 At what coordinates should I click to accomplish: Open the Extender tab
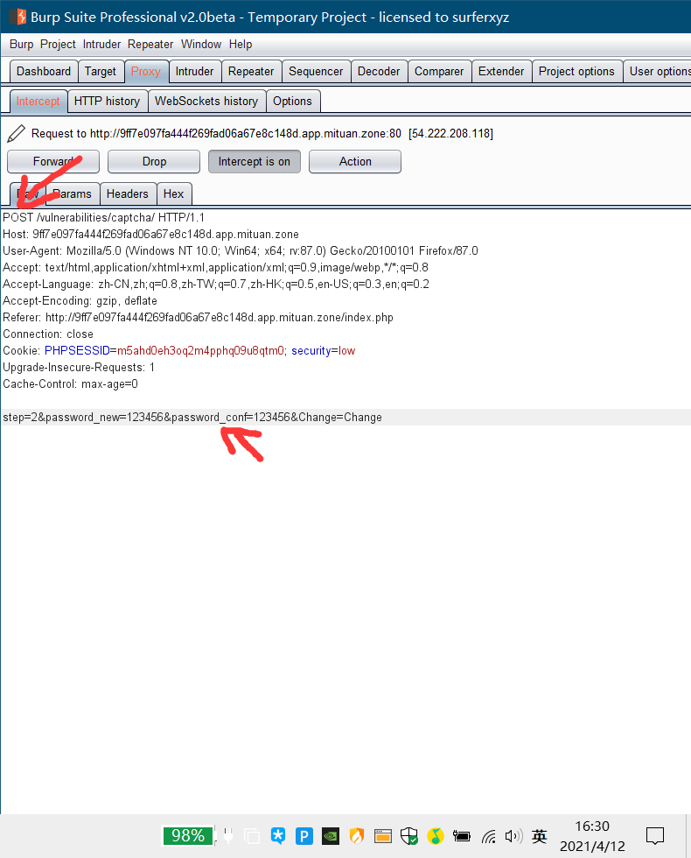(x=501, y=71)
